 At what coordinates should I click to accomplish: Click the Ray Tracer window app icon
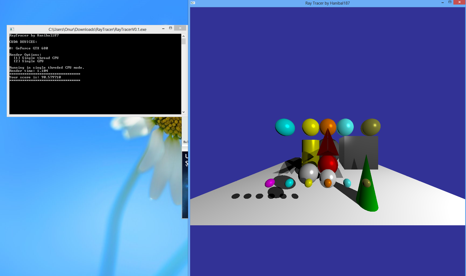tap(193, 3)
